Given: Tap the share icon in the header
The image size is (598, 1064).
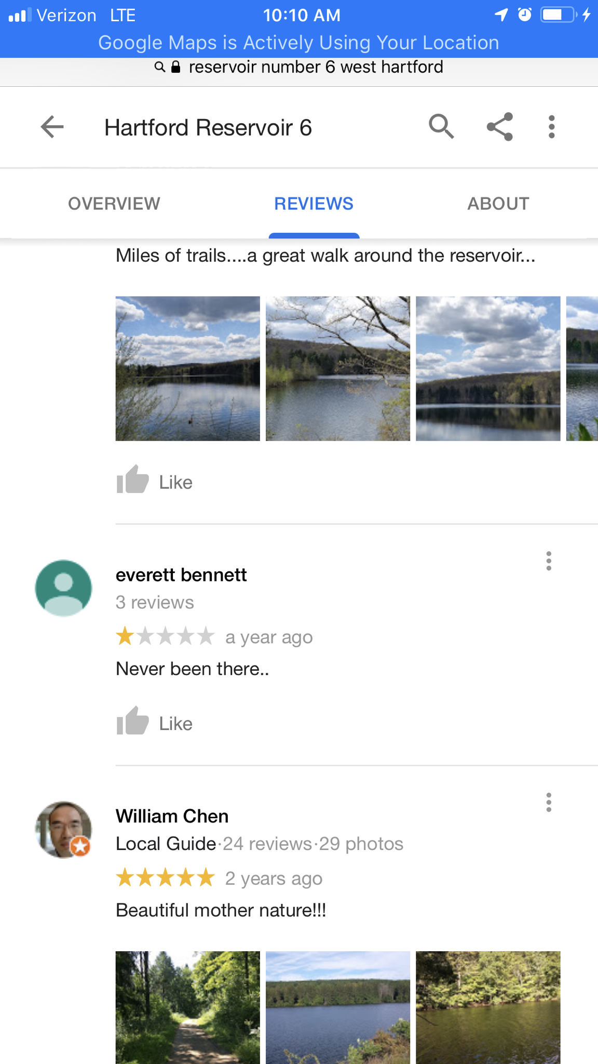Looking at the screenshot, I should pos(500,127).
